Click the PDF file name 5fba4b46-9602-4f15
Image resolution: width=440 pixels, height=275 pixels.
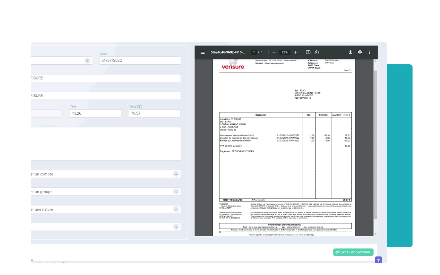228,52
